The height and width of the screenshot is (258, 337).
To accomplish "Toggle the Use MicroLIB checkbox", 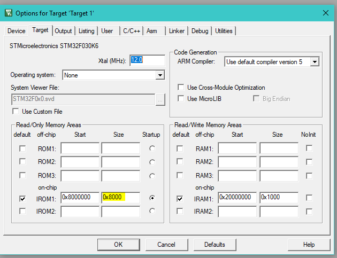I will (x=181, y=98).
